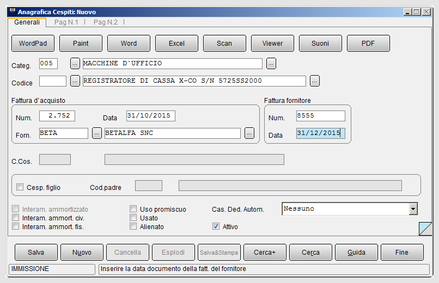Image resolution: width=439 pixels, height=283 pixels.
Task: Click the Categ. code field 005
Action: (x=48, y=64)
